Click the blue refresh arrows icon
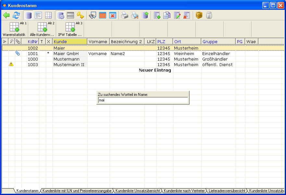The height and width of the screenshot is (195, 286). [x=16, y=15]
